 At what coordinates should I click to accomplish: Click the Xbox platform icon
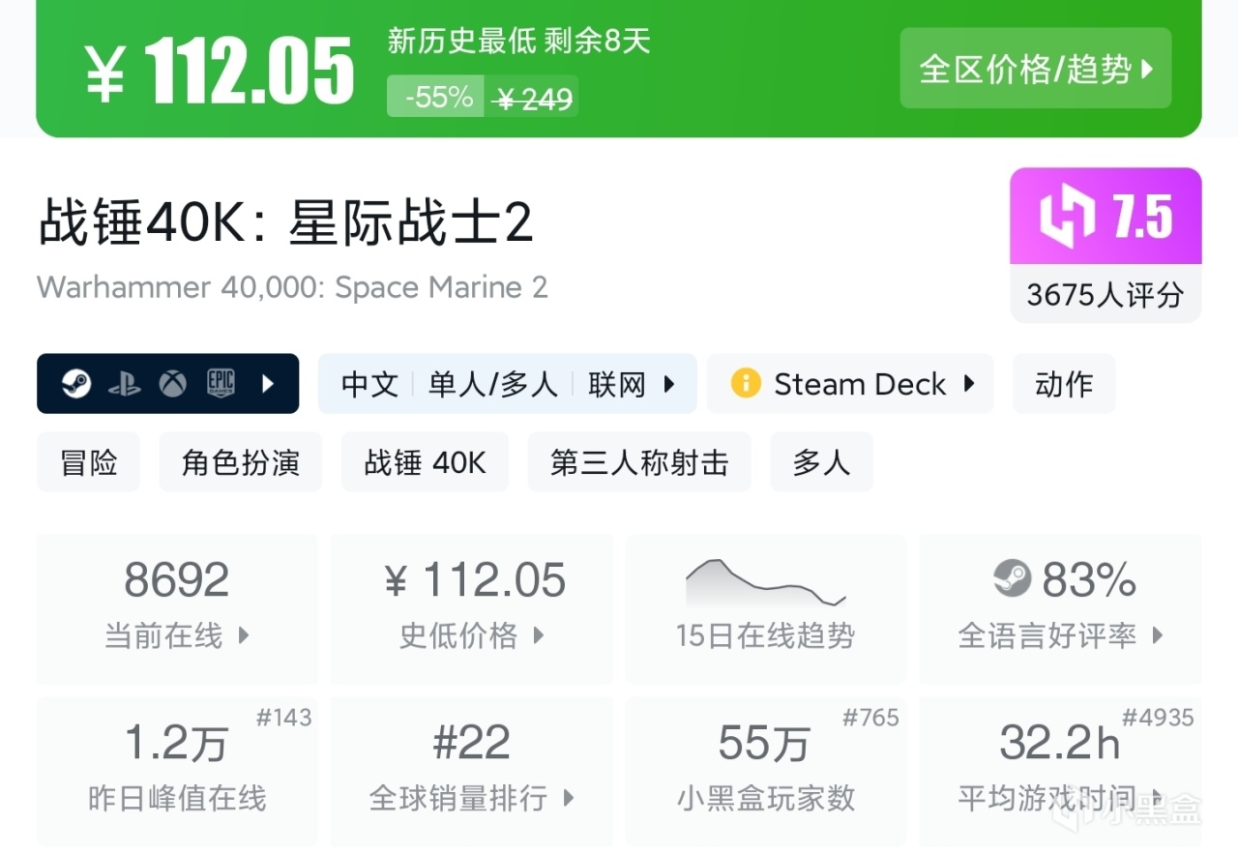pos(173,384)
